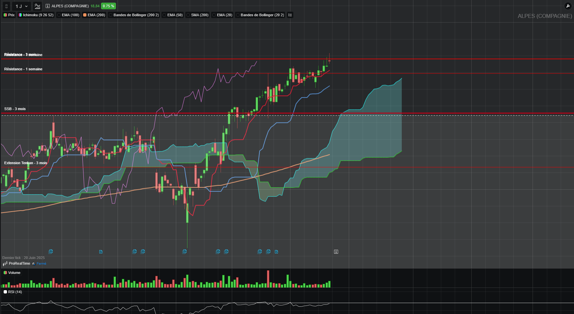Image resolution: width=574 pixels, height=314 pixels.
Task: Open the info marker at chart bottom
Action: (336, 252)
